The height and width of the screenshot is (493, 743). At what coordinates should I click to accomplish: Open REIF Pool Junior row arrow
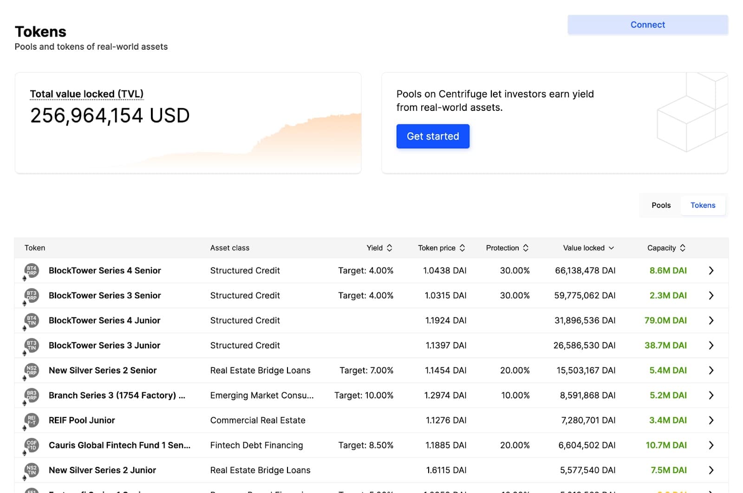711,420
